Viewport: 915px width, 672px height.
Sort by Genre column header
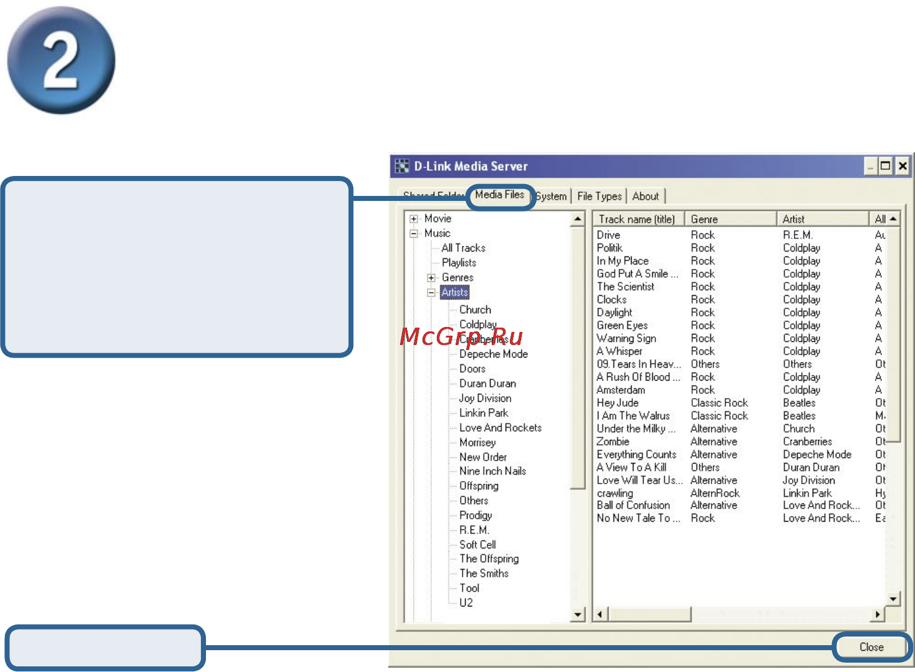[731, 219]
